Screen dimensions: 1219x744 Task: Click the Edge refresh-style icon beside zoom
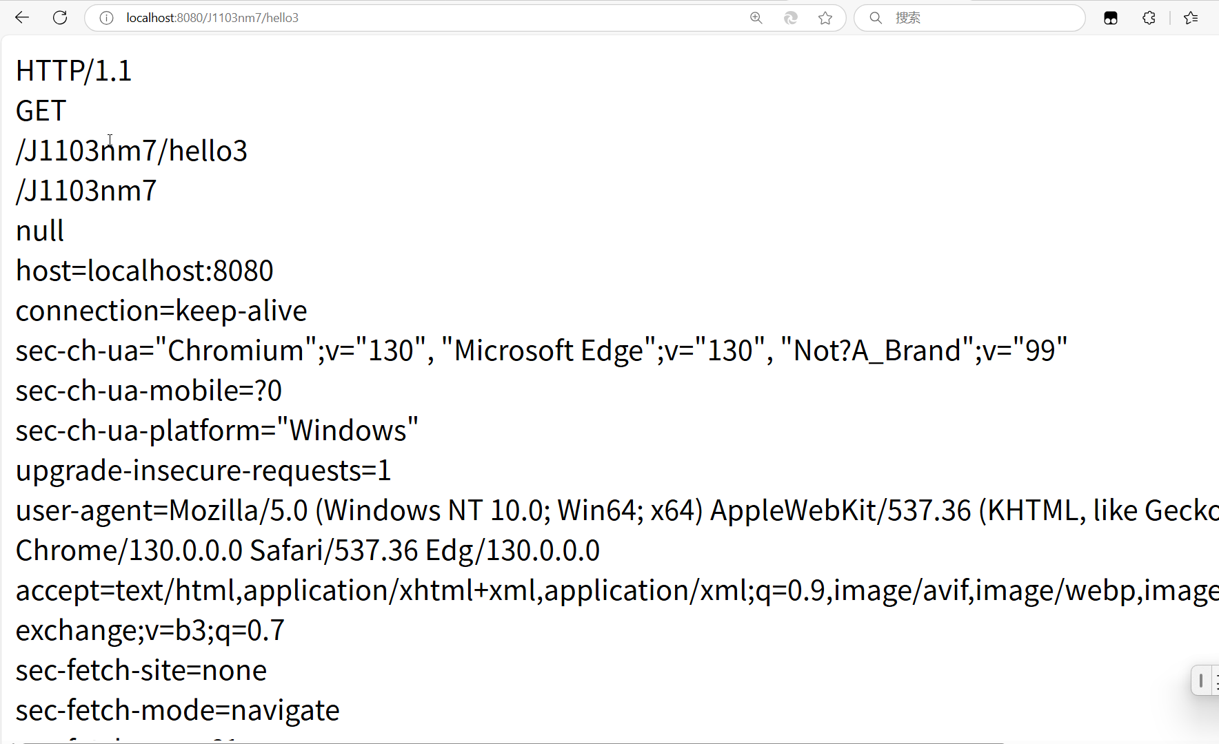pos(791,18)
